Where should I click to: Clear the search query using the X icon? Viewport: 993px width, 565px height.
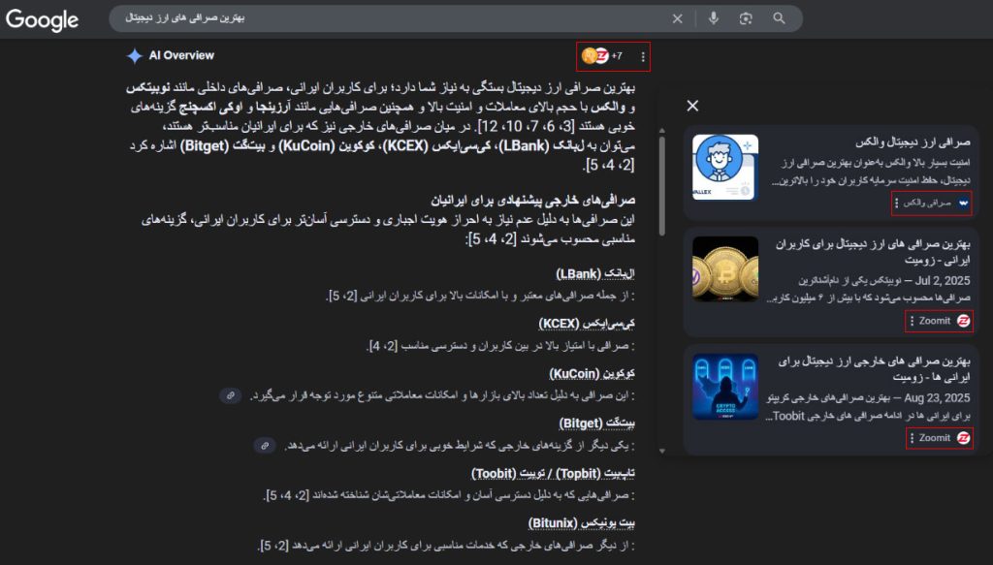(x=677, y=18)
